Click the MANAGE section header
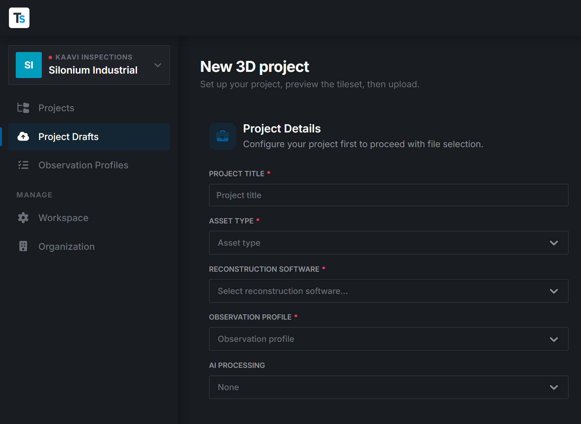The width and height of the screenshot is (581, 424). (34, 195)
